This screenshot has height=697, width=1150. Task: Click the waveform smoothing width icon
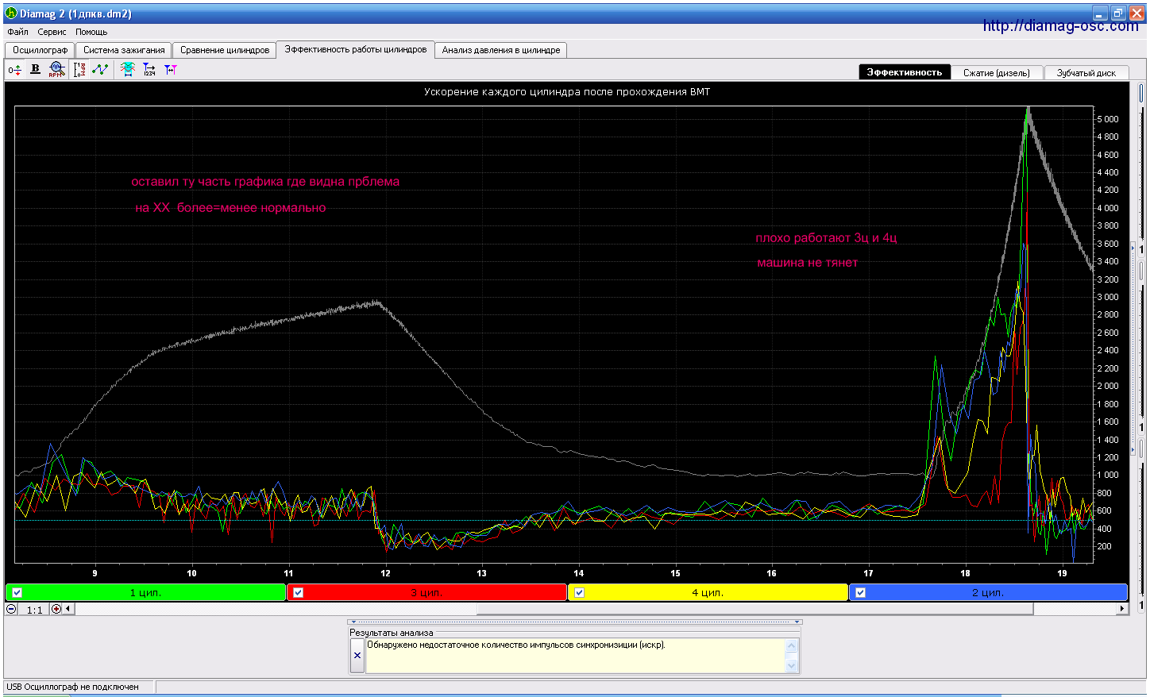pyautogui.click(x=128, y=70)
